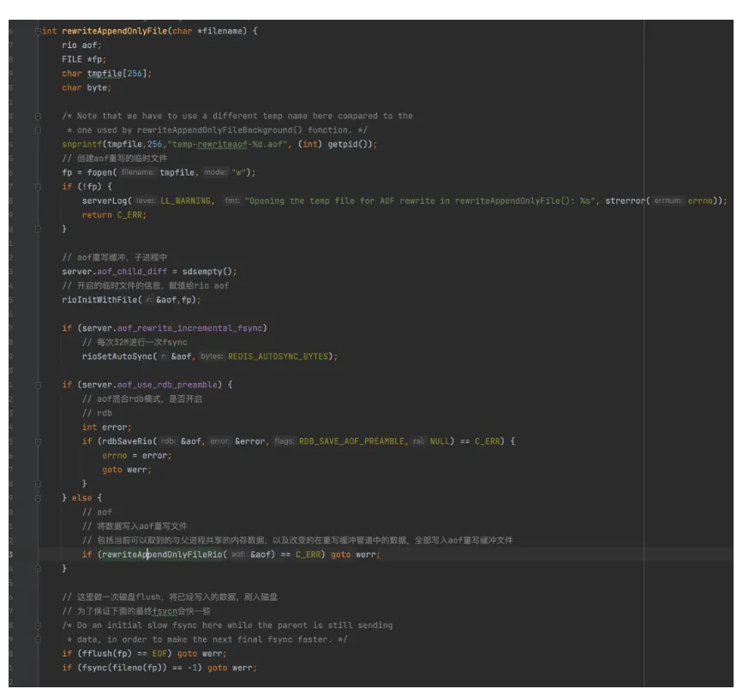
Task: Click the 'mode:' inlay hint in fopen
Action: coord(215,172)
